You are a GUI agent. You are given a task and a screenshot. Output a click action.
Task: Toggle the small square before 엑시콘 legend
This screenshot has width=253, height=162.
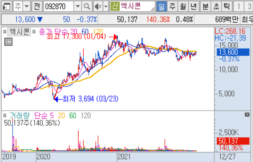pyautogui.click(x=5, y=31)
